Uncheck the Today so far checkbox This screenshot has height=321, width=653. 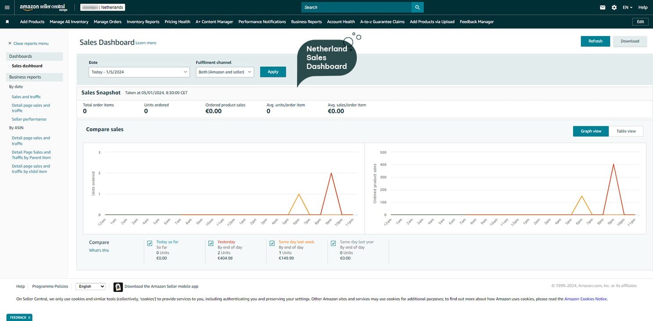pyautogui.click(x=150, y=243)
